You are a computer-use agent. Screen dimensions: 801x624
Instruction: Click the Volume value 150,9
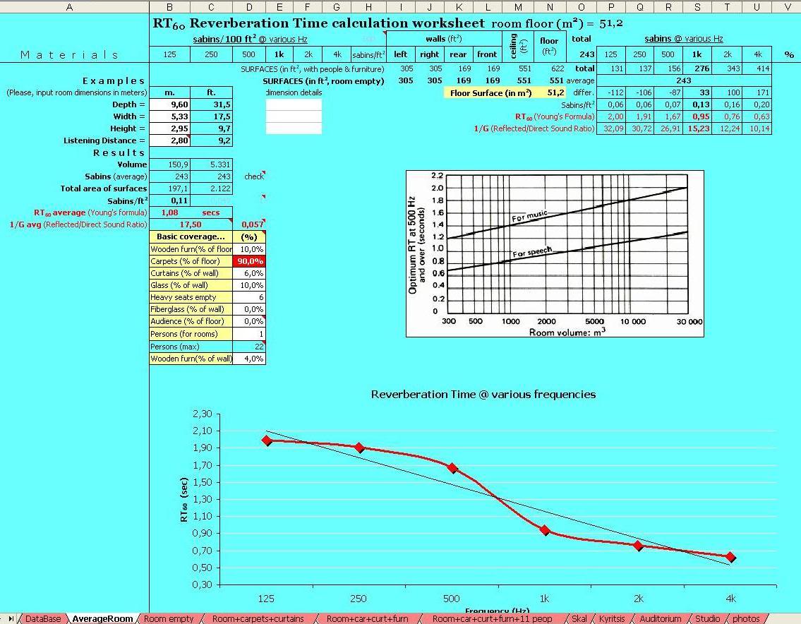click(169, 164)
